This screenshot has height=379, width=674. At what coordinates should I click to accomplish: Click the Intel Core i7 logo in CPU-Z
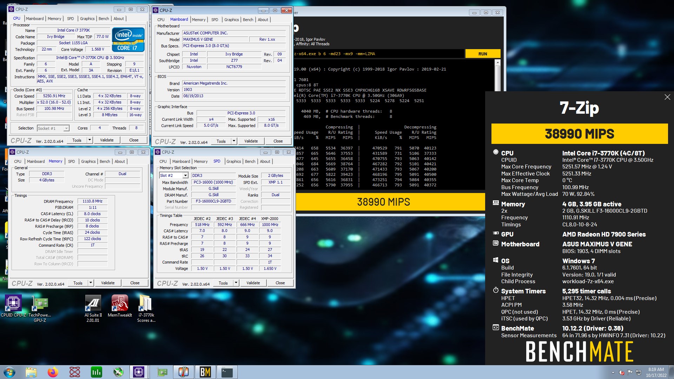click(128, 40)
